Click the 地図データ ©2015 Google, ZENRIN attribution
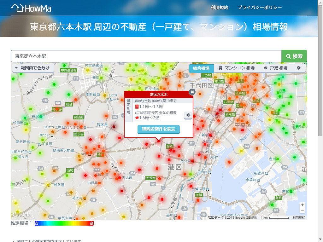The image size is (323, 242). pyautogui.click(x=232, y=217)
